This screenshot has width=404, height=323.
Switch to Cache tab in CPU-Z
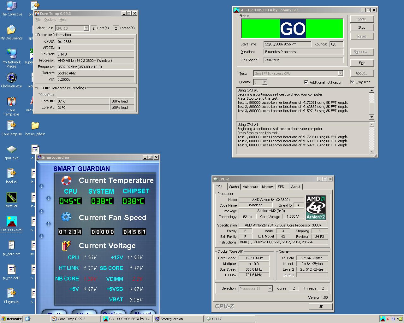coord(234,187)
